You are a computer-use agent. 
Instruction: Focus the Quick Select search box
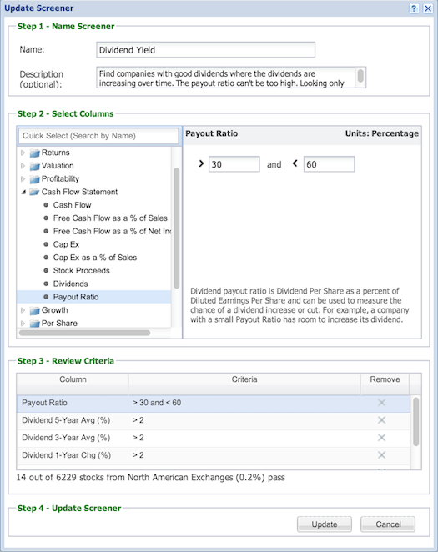[x=98, y=136]
